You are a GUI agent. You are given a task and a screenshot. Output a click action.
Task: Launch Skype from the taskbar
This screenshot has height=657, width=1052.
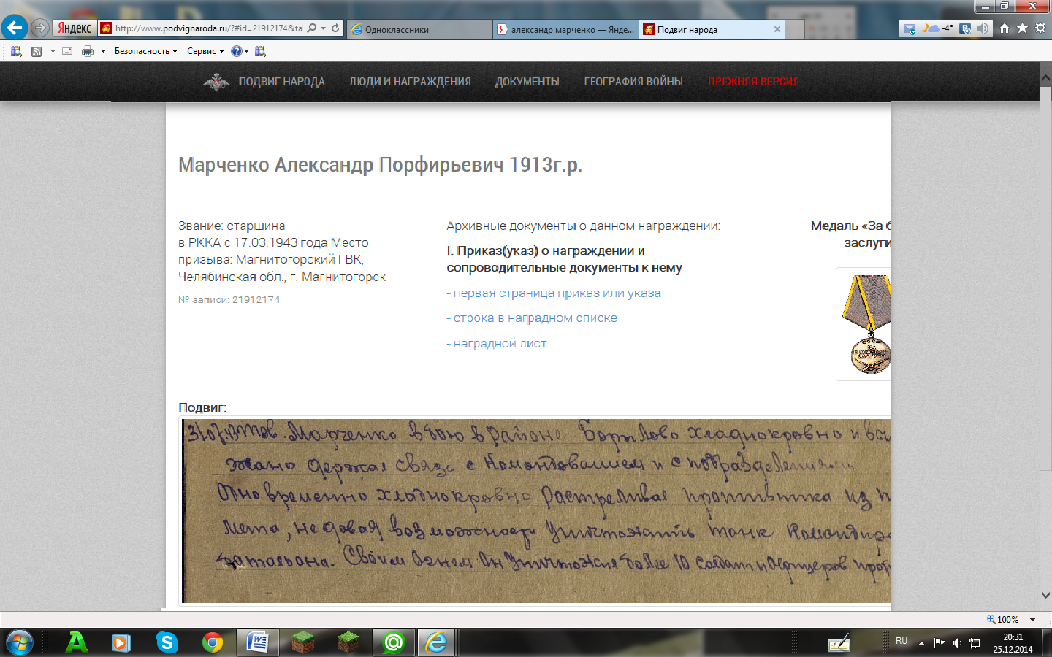[x=167, y=642]
